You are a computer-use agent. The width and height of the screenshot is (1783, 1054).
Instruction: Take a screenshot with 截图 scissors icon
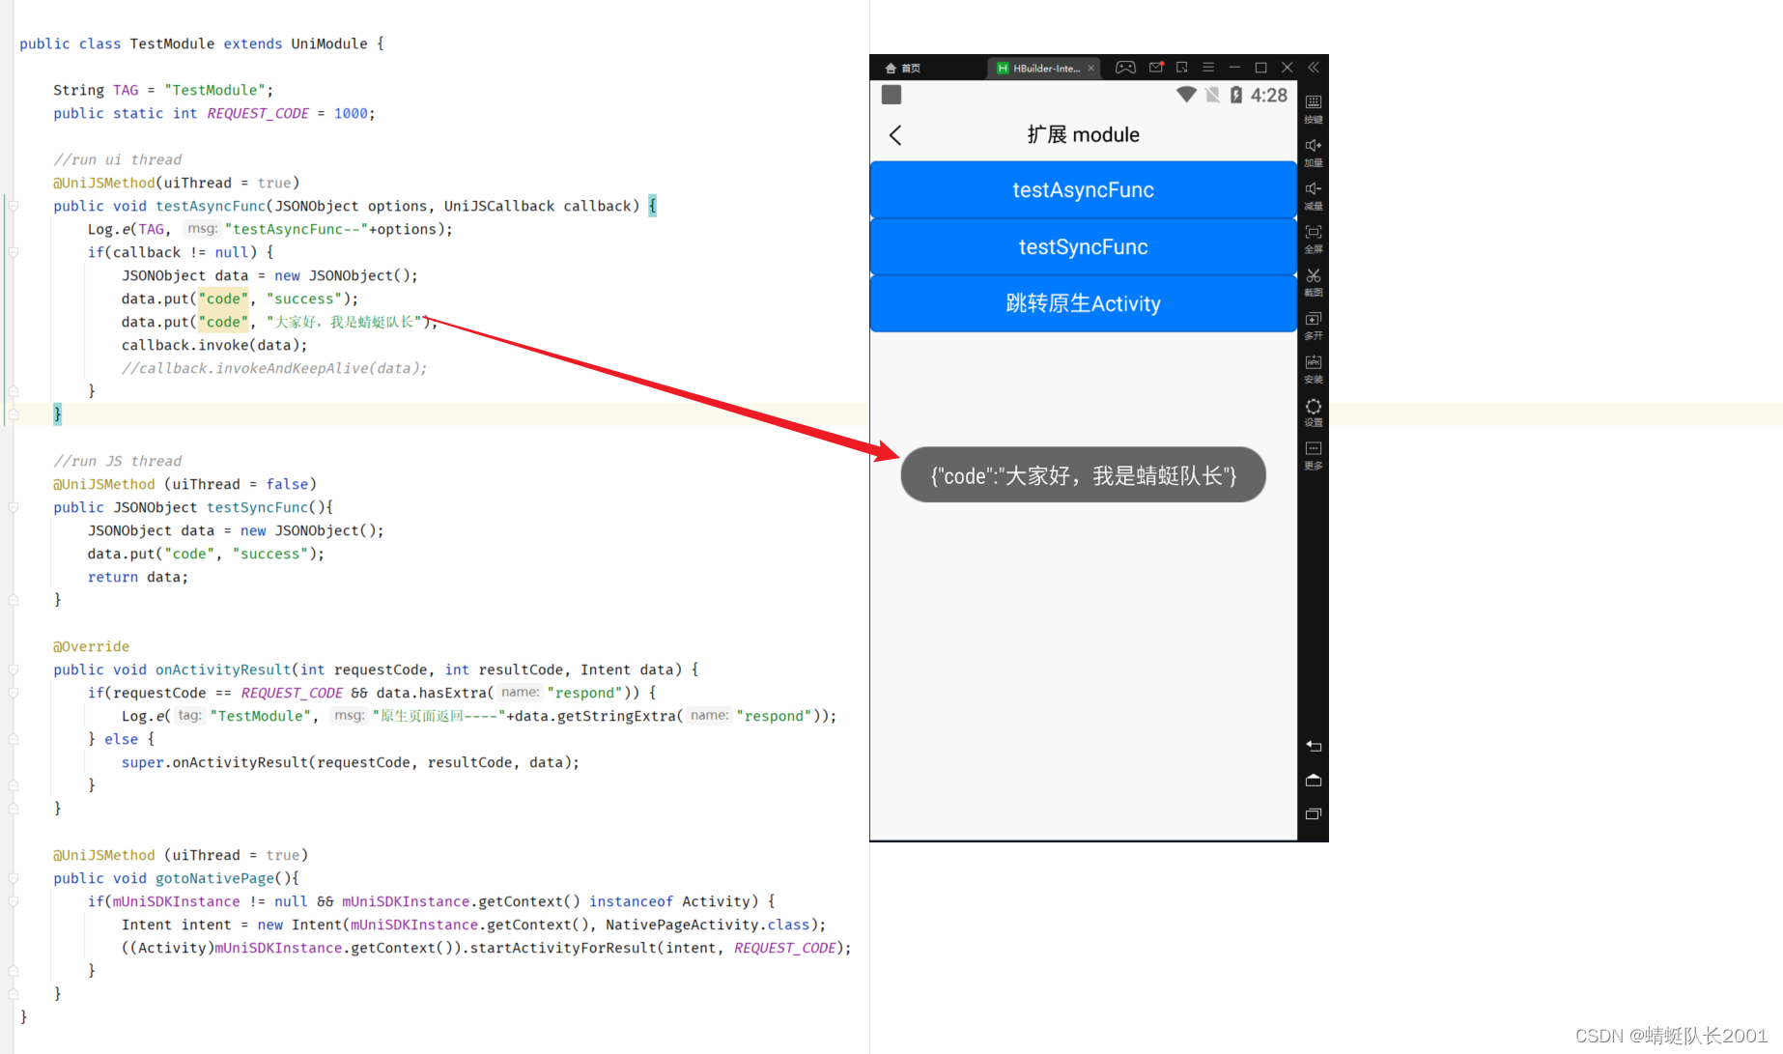click(1314, 282)
